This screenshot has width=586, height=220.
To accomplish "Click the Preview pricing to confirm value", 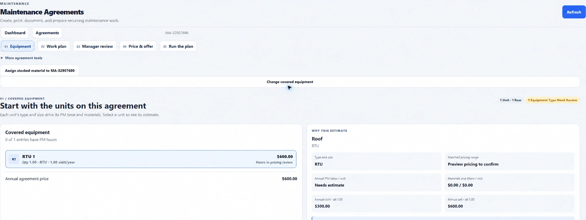I will click(x=473, y=164).
